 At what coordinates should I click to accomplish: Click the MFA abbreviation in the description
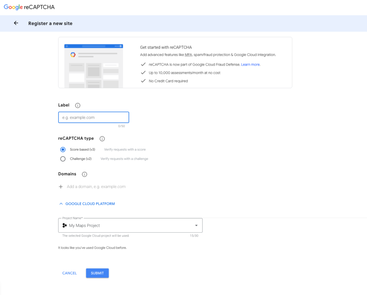coord(189,55)
